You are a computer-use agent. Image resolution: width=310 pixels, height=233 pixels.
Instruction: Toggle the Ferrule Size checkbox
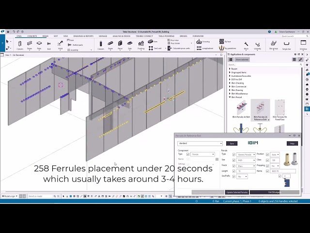pos(234,160)
